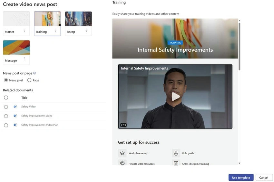Click the Title column header
The width and height of the screenshot is (274, 182).
coord(24,98)
